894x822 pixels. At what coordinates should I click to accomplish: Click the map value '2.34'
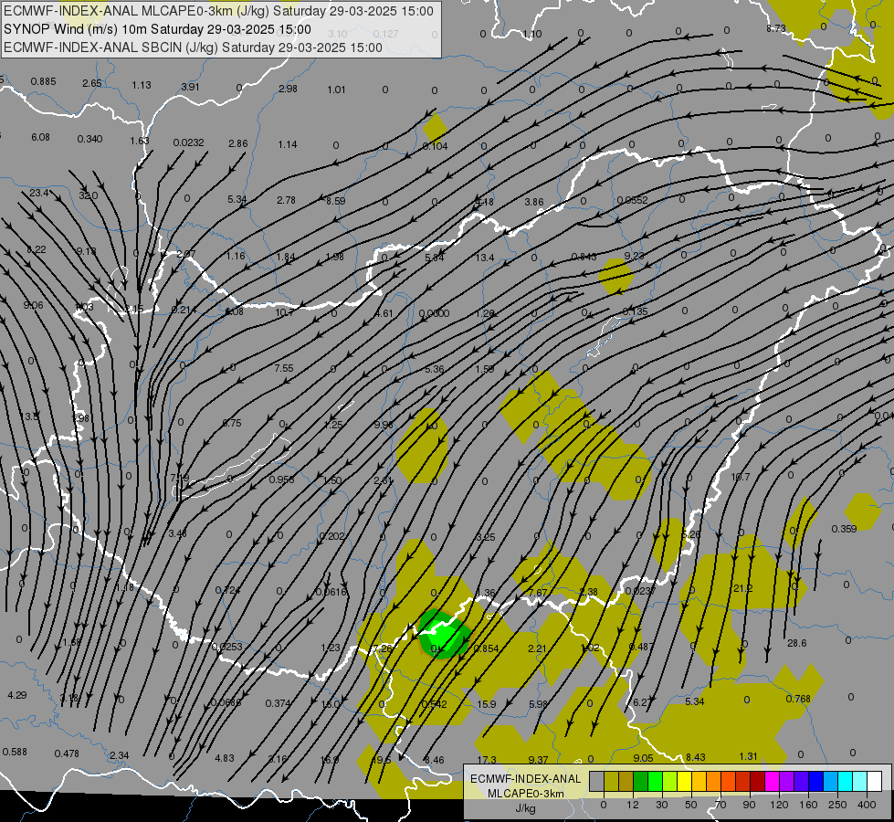pyautogui.click(x=119, y=756)
